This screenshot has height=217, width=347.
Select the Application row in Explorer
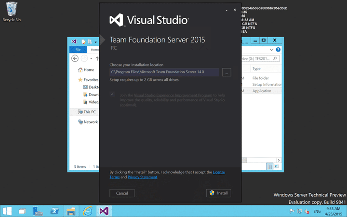pyautogui.click(x=262, y=91)
